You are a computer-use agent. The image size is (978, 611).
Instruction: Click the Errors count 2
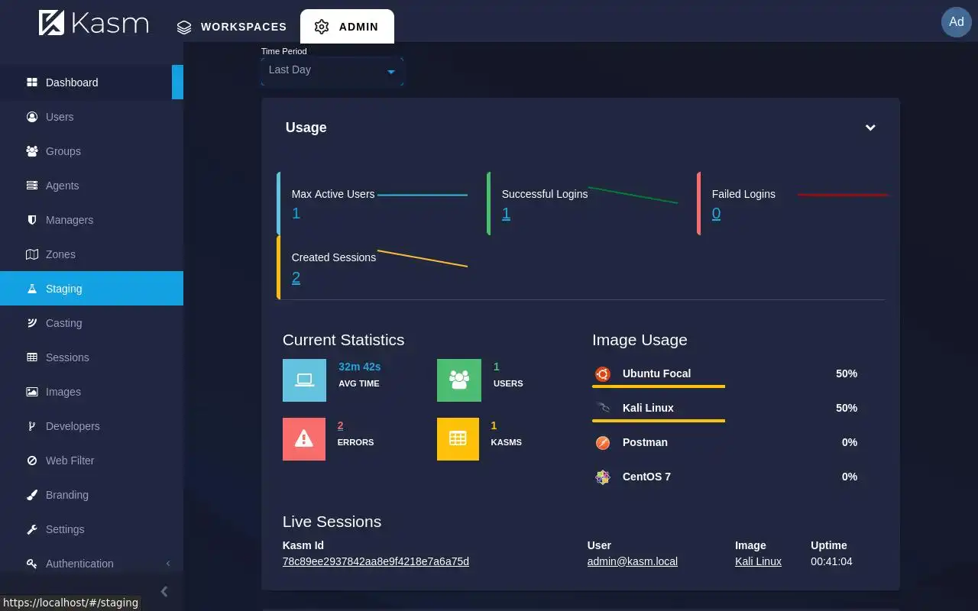tap(340, 425)
